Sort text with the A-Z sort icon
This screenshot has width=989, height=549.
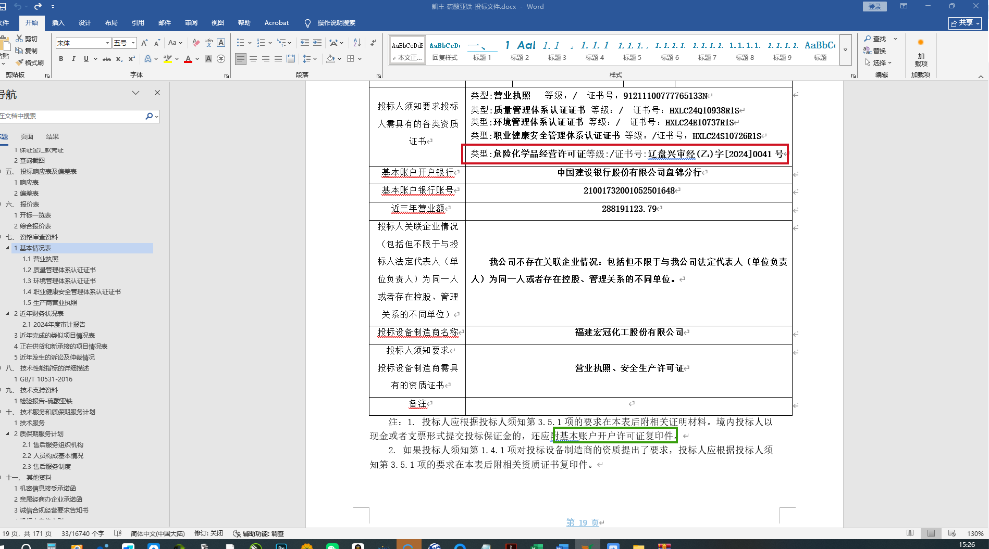pos(357,43)
